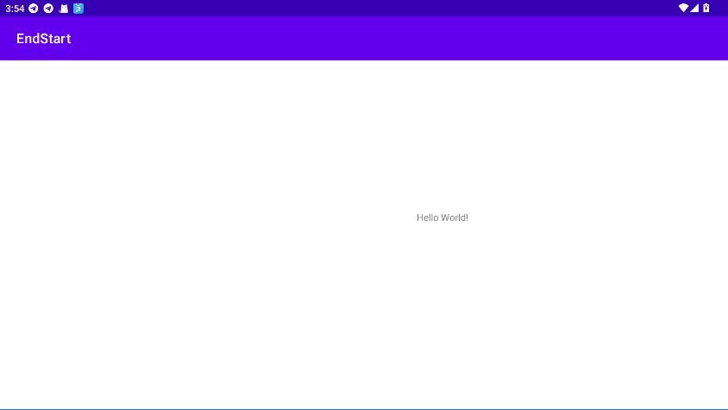The height and width of the screenshot is (410, 728).
Task: Tap the empty area of the purple app bar
Action: 388,39
